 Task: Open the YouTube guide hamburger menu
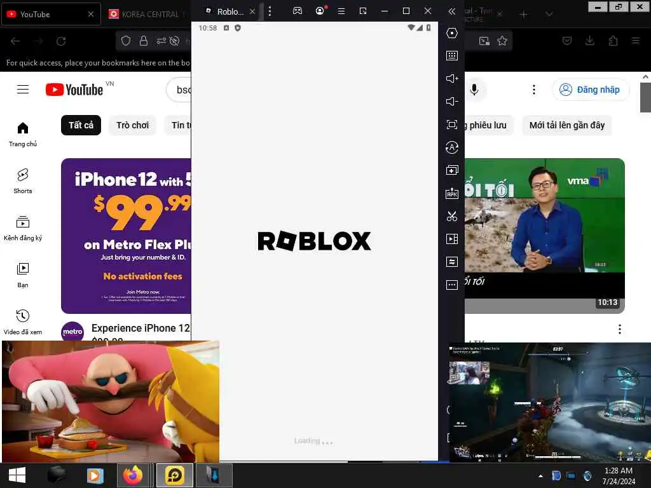23,89
